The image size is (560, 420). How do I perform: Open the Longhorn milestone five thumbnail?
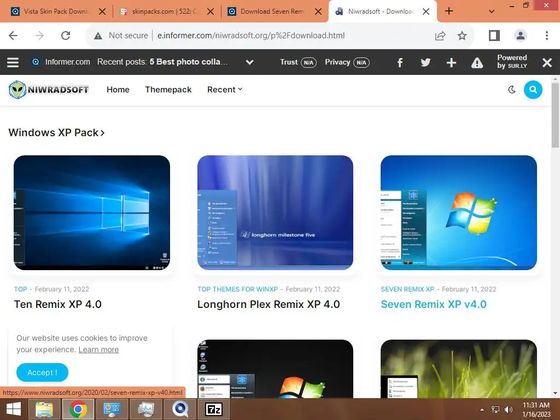click(x=276, y=213)
